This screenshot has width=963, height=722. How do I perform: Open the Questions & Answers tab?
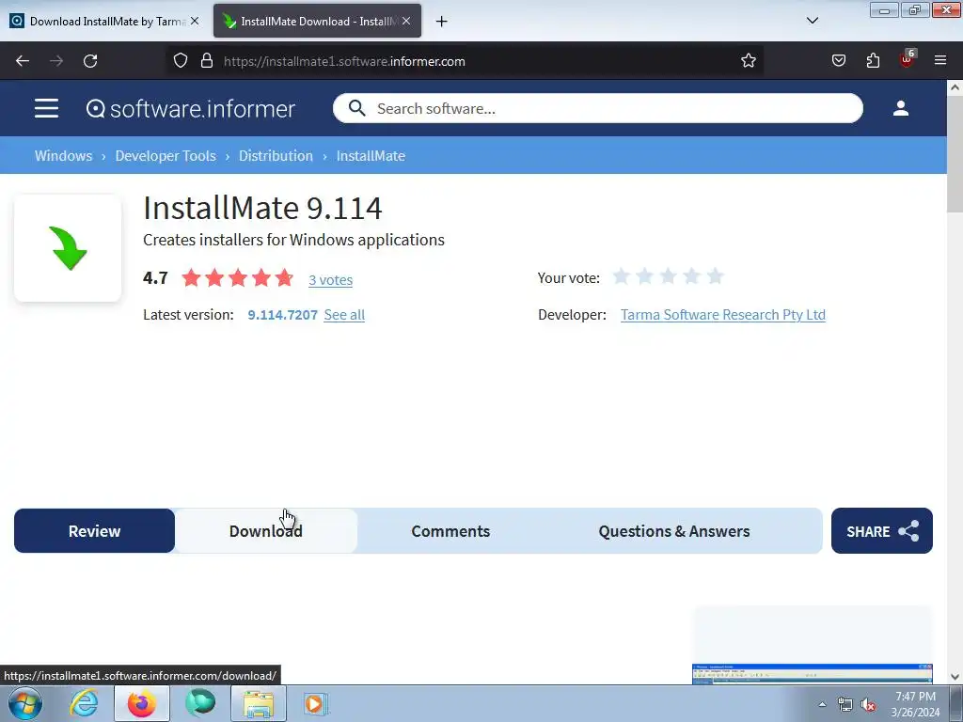coord(673,531)
